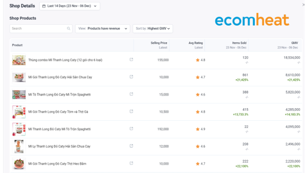Click selling price 192,000
This screenshot has width=308, height=173.
[163, 129]
